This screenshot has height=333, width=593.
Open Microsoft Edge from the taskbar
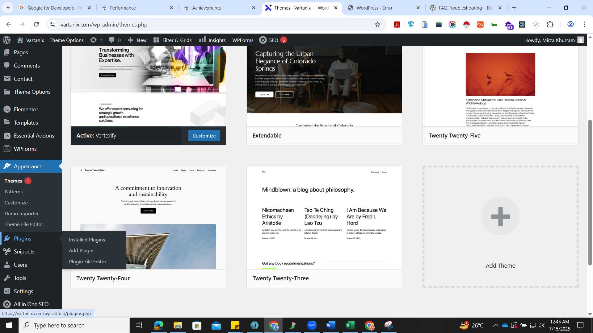pyautogui.click(x=158, y=325)
